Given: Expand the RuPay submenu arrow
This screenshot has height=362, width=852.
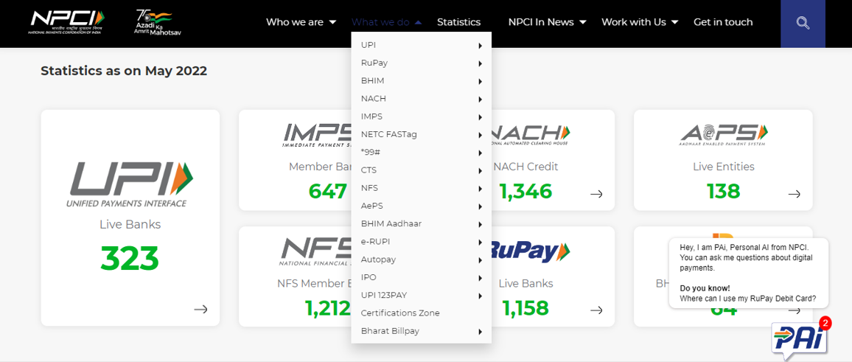Looking at the screenshot, I should (x=481, y=63).
